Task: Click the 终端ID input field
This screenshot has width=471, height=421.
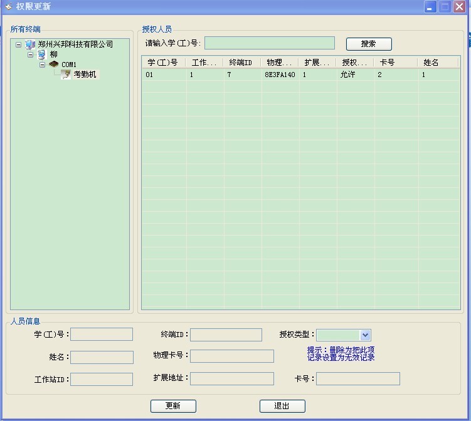Action: 226,335
